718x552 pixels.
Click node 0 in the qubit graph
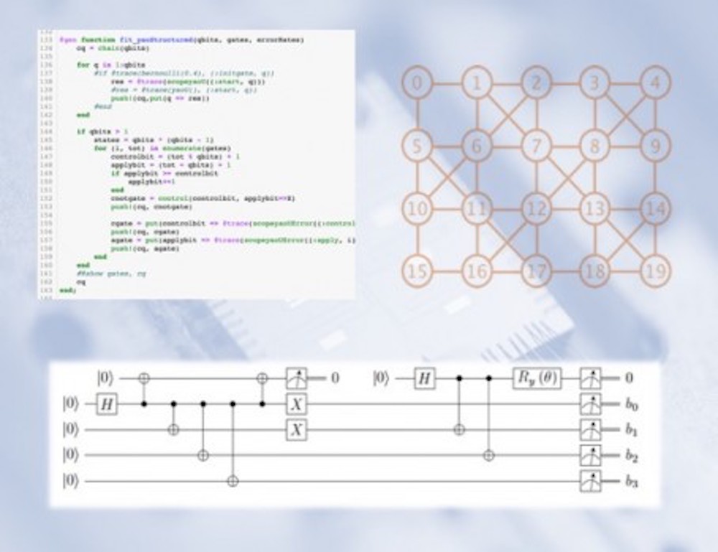415,85
